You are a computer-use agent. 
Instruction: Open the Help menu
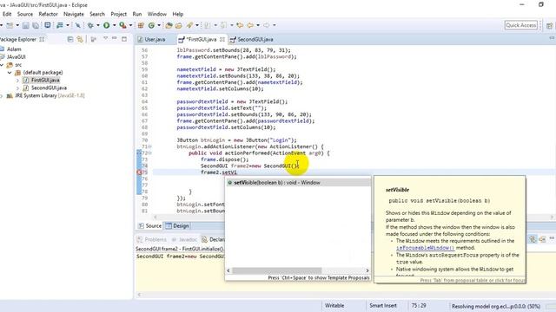[177, 14]
